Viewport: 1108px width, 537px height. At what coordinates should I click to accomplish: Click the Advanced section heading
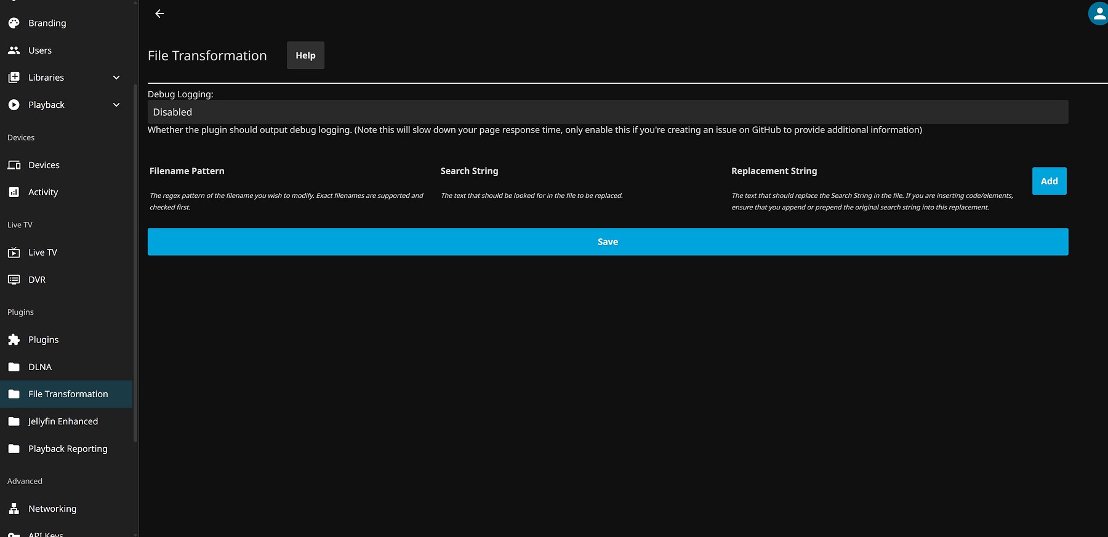(25, 481)
